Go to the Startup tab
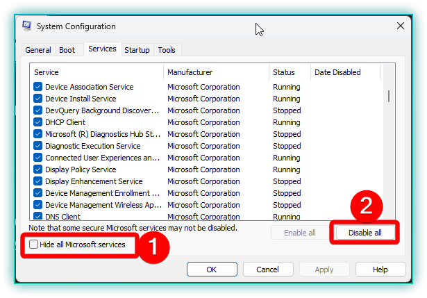Image resolution: width=427 pixels, height=298 pixels. [137, 50]
